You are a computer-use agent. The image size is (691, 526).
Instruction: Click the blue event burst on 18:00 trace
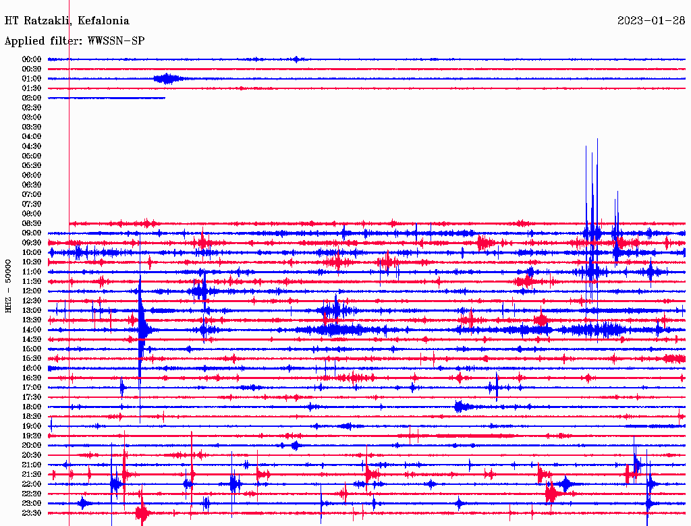click(x=462, y=406)
